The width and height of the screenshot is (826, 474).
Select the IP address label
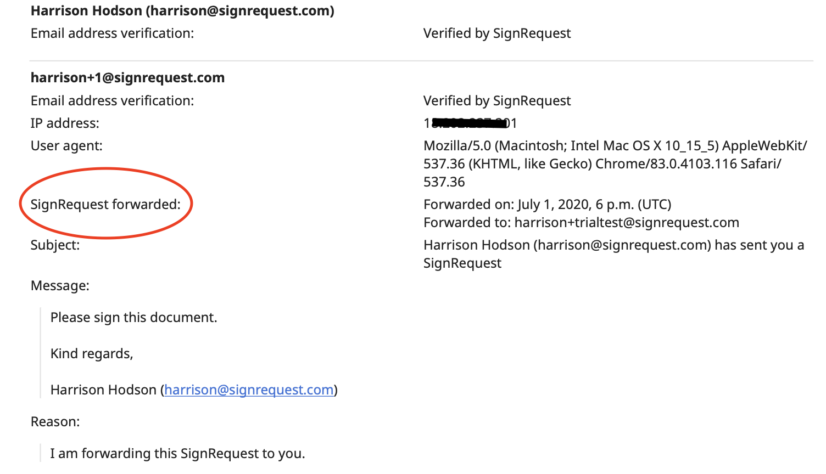tap(65, 123)
